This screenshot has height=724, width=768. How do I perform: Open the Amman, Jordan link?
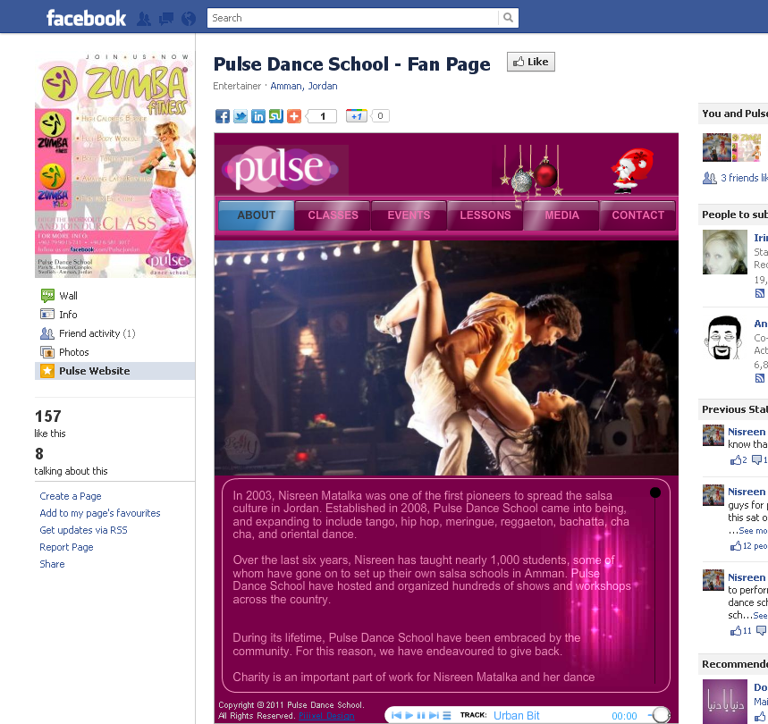(x=304, y=86)
